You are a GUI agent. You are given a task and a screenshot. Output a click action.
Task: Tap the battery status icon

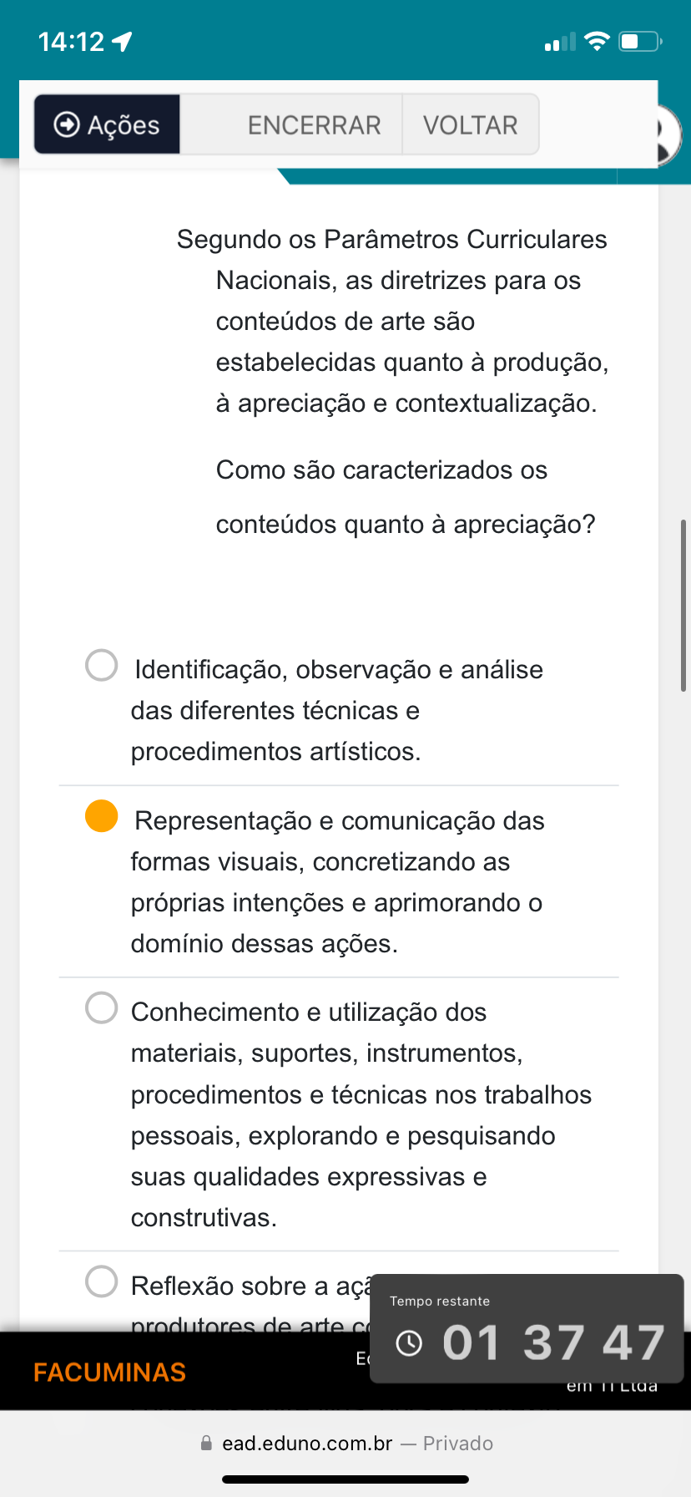click(640, 41)
